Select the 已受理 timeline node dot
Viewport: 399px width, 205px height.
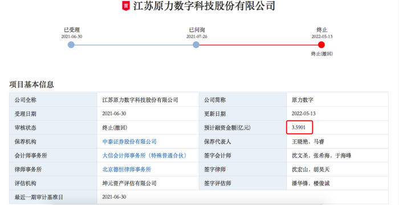pos(71,45)
